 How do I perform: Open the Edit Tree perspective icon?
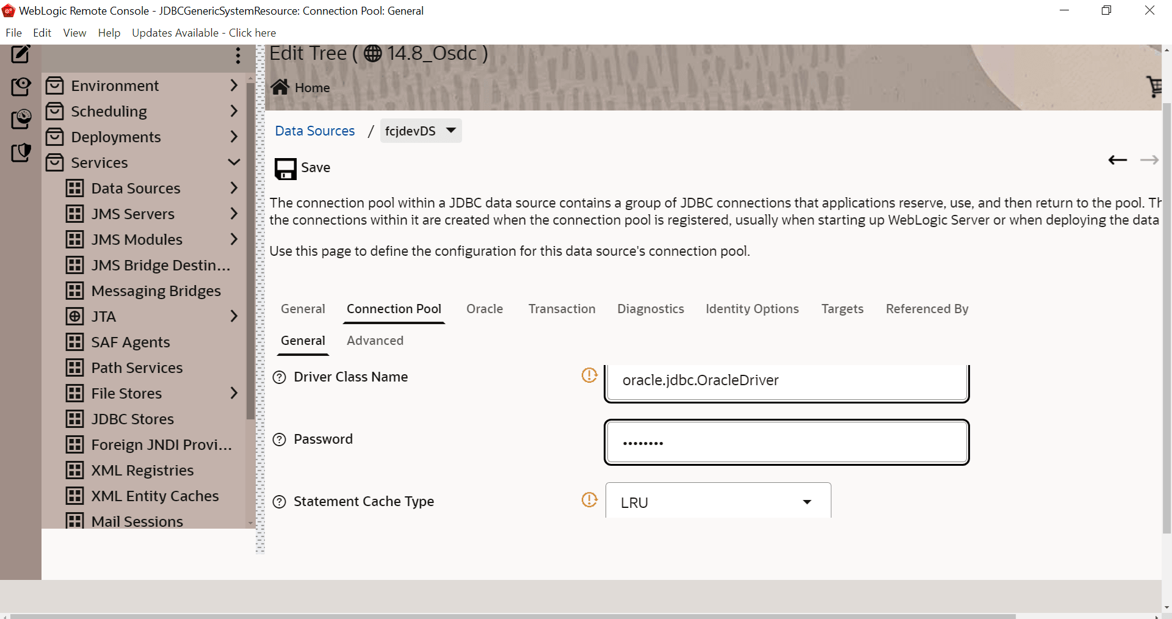pos(21,54)
